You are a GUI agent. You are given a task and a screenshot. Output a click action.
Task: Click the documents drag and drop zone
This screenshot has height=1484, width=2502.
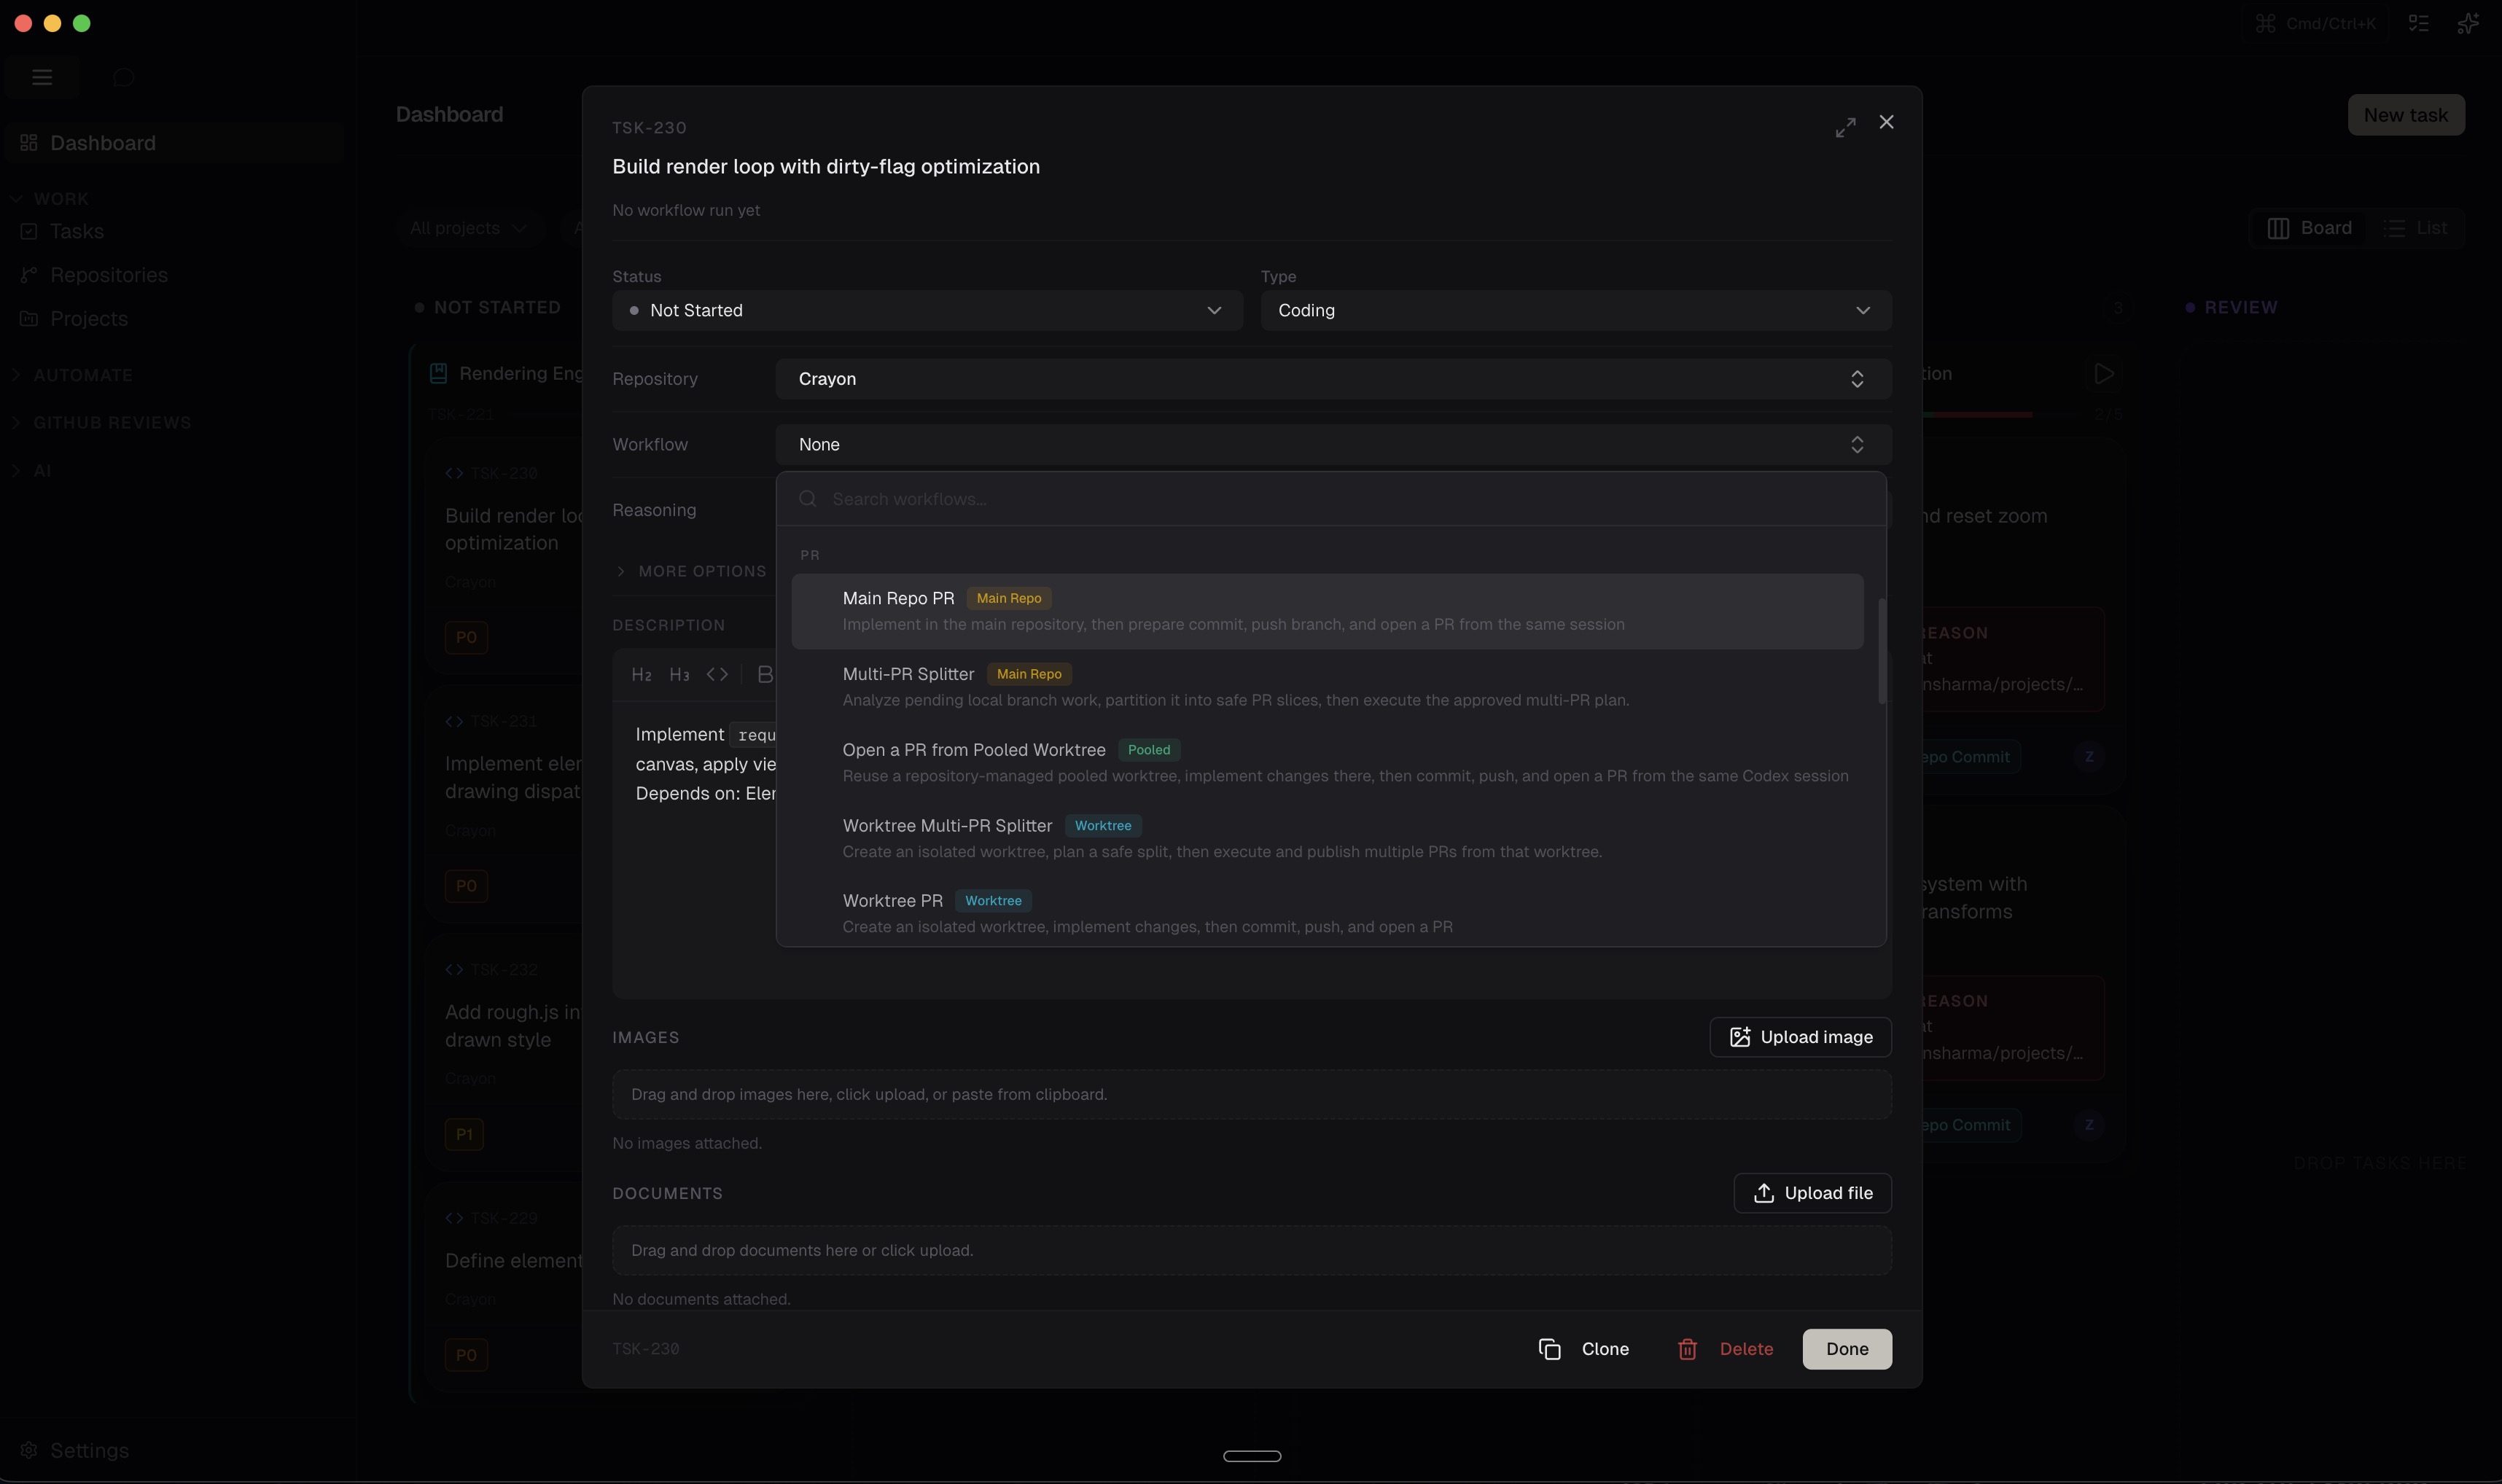coord(1252,1250)
